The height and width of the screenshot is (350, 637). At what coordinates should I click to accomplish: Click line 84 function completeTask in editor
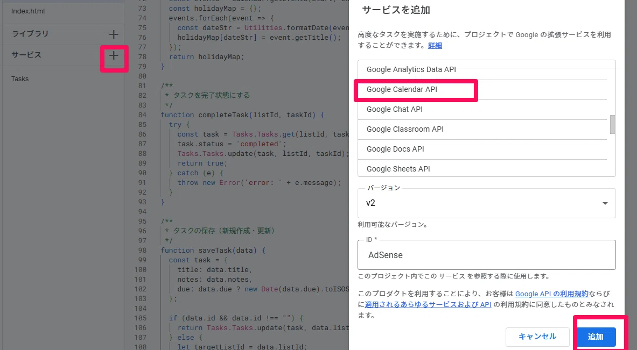pos(242,115)
